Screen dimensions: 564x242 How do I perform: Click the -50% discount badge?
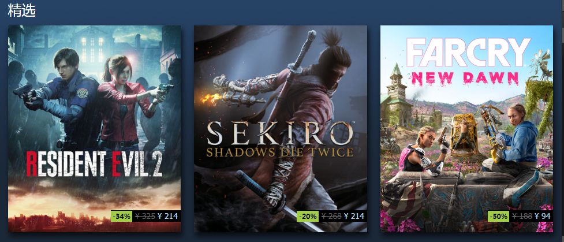(499, 216)
